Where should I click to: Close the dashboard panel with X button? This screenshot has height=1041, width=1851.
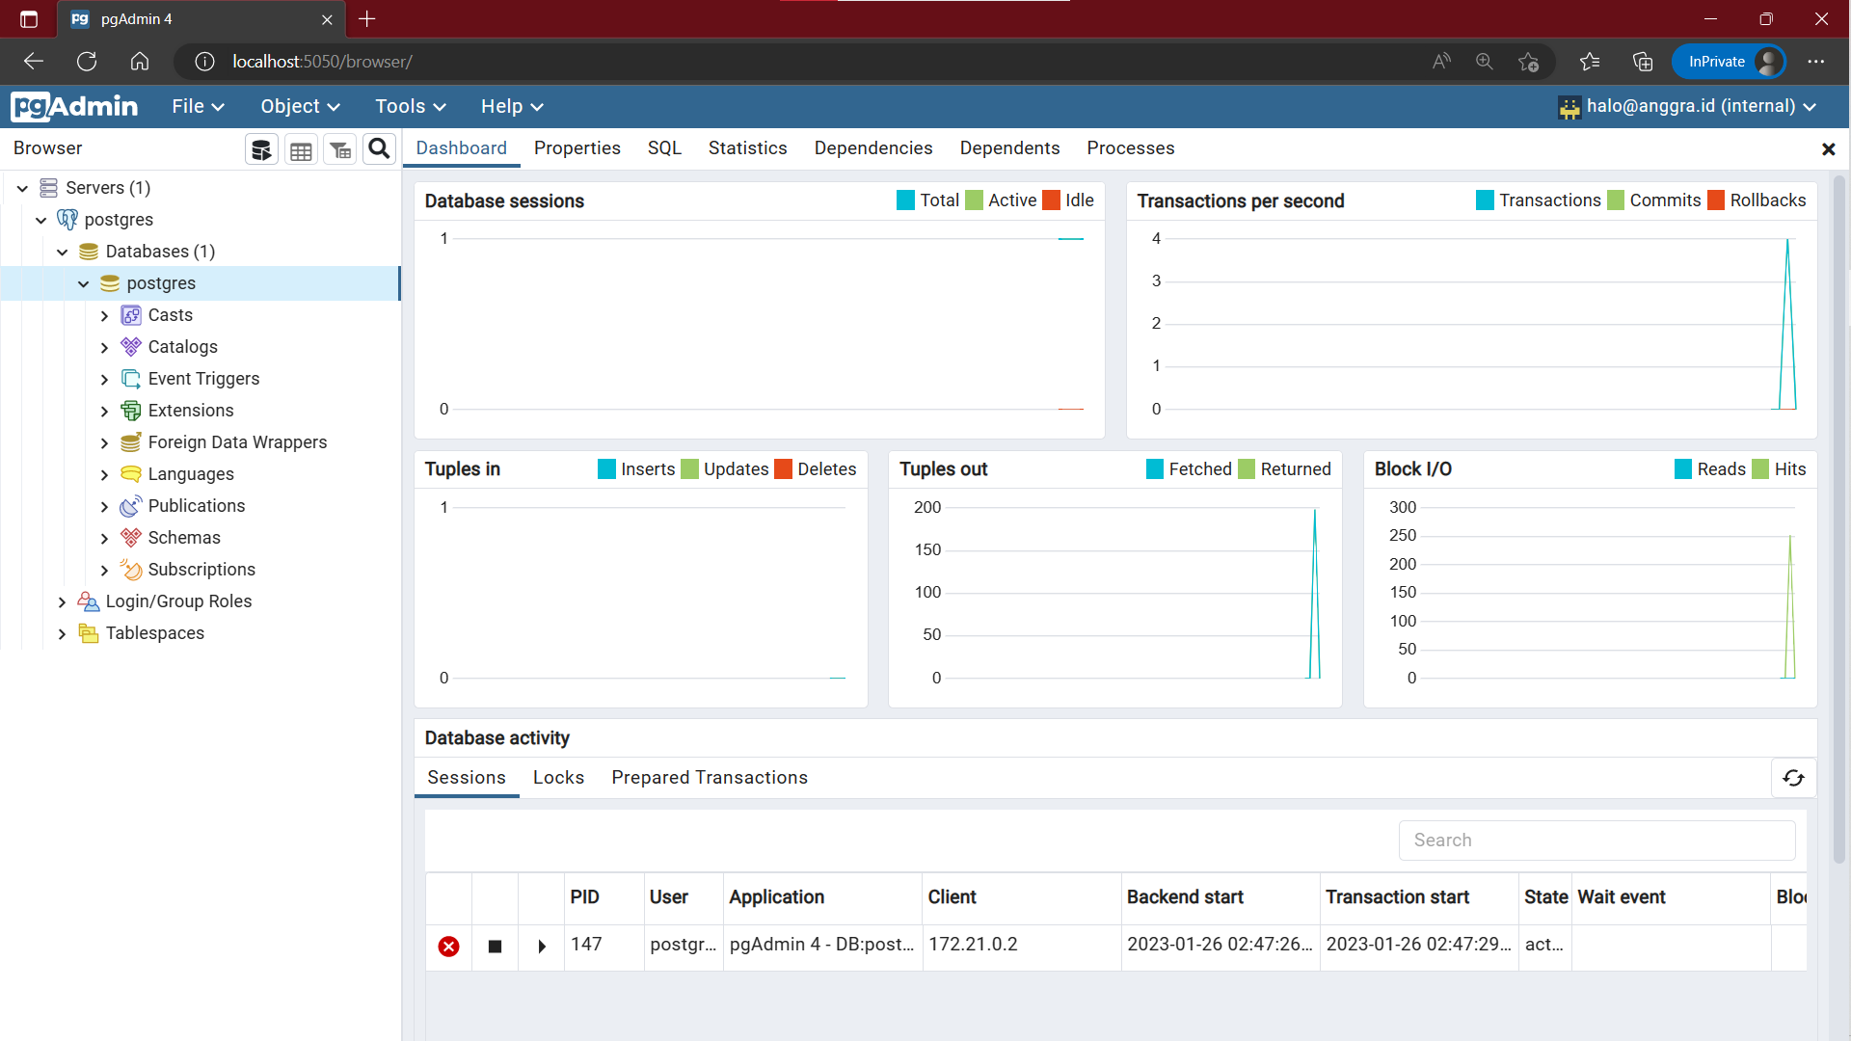1828,149
